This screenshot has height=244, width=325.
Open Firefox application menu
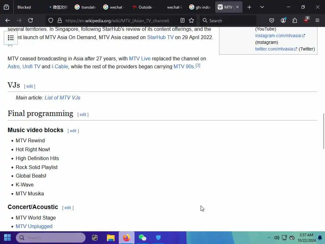click(x=317, y=21)
